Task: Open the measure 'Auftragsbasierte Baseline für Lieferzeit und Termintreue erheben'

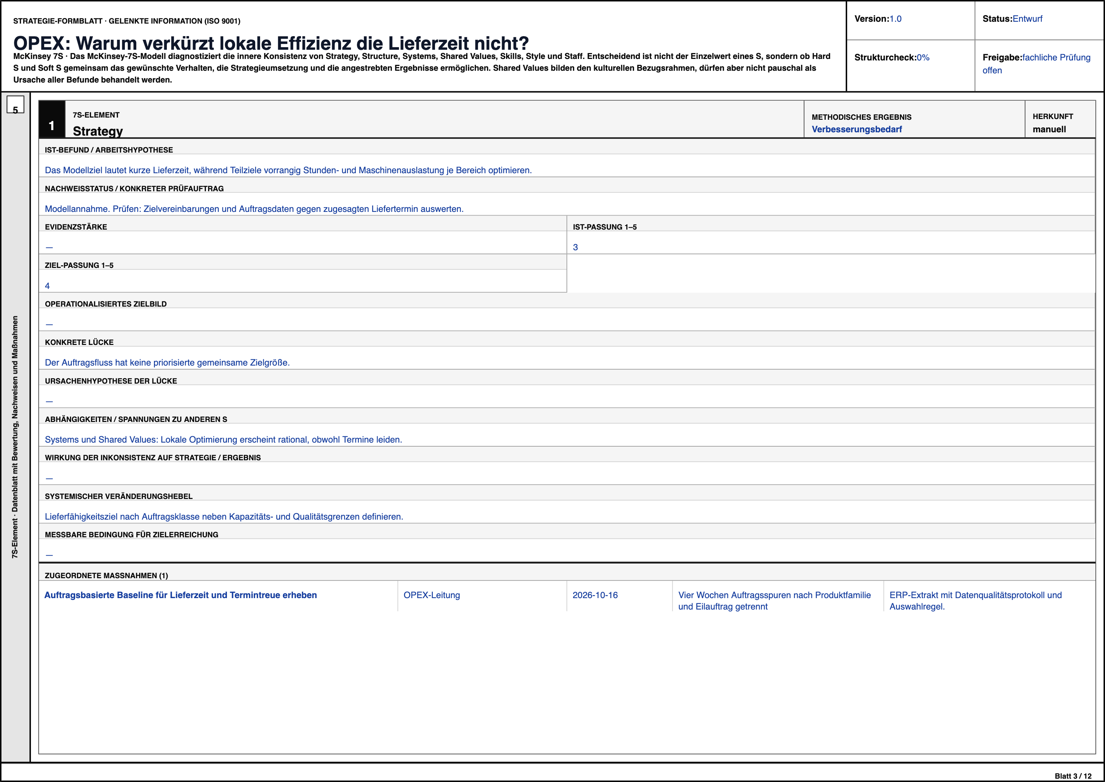Action: pyautogui.click(x=180, y=595)
